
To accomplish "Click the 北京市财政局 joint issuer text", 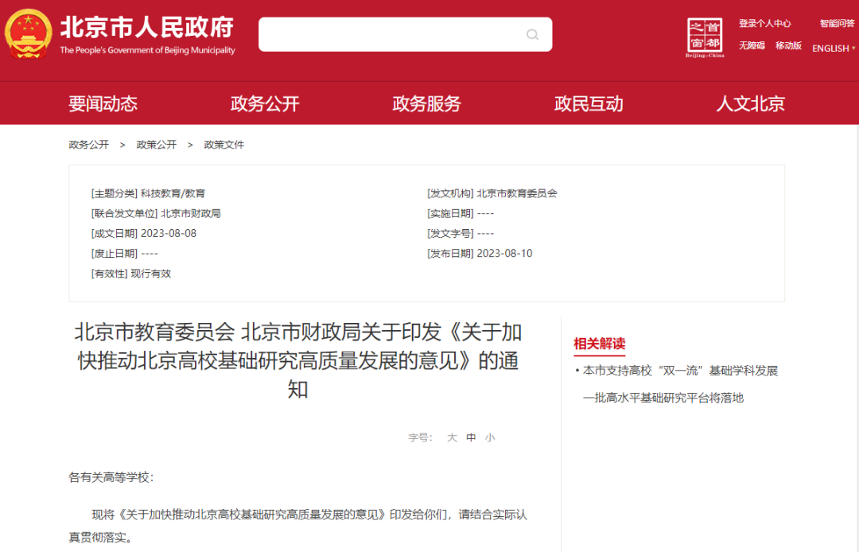I will 191,214.
